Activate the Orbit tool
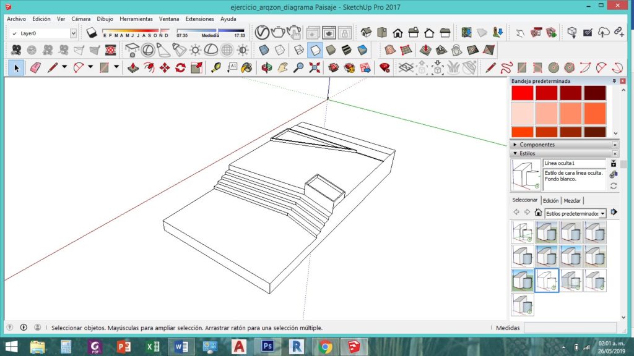Image resolution: width=634 pixels, height=356 pixels. click(x=266, y=68)
